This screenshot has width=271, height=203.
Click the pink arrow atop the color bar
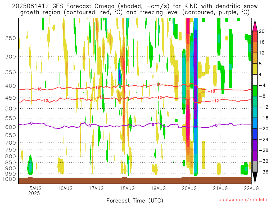coord(255,26)
